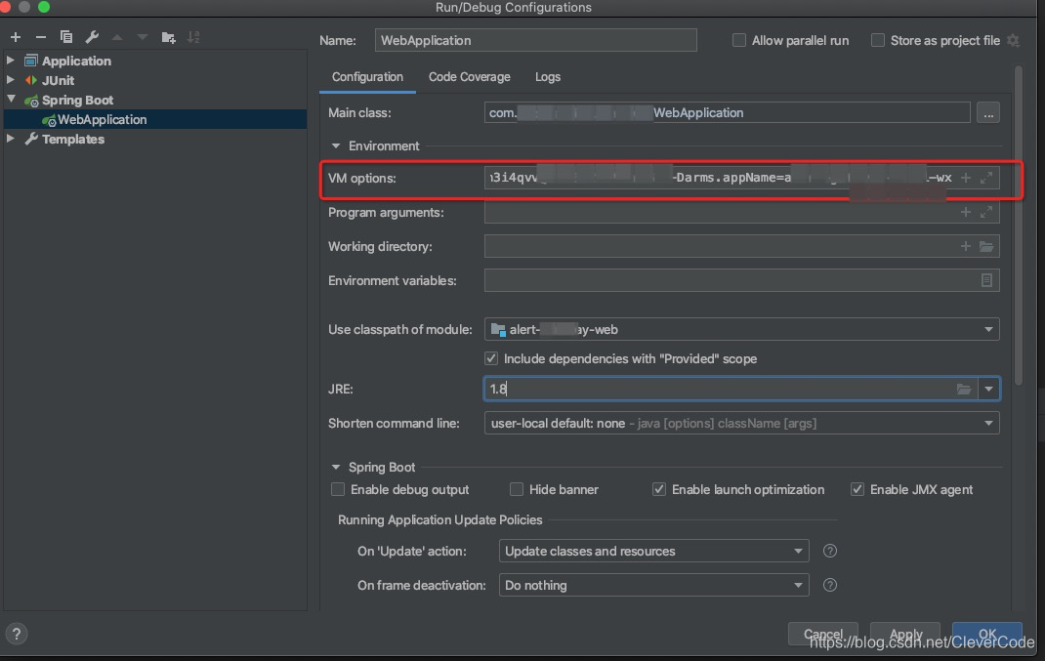Screen dimensions: 1045x661
Task: Switch to Logs tab
Action: coord(548,76)
